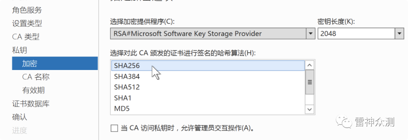Viewport: 408px width, 140px height.
Task: Go to 设置类型 step in sidebar
Action: (27, 24)
